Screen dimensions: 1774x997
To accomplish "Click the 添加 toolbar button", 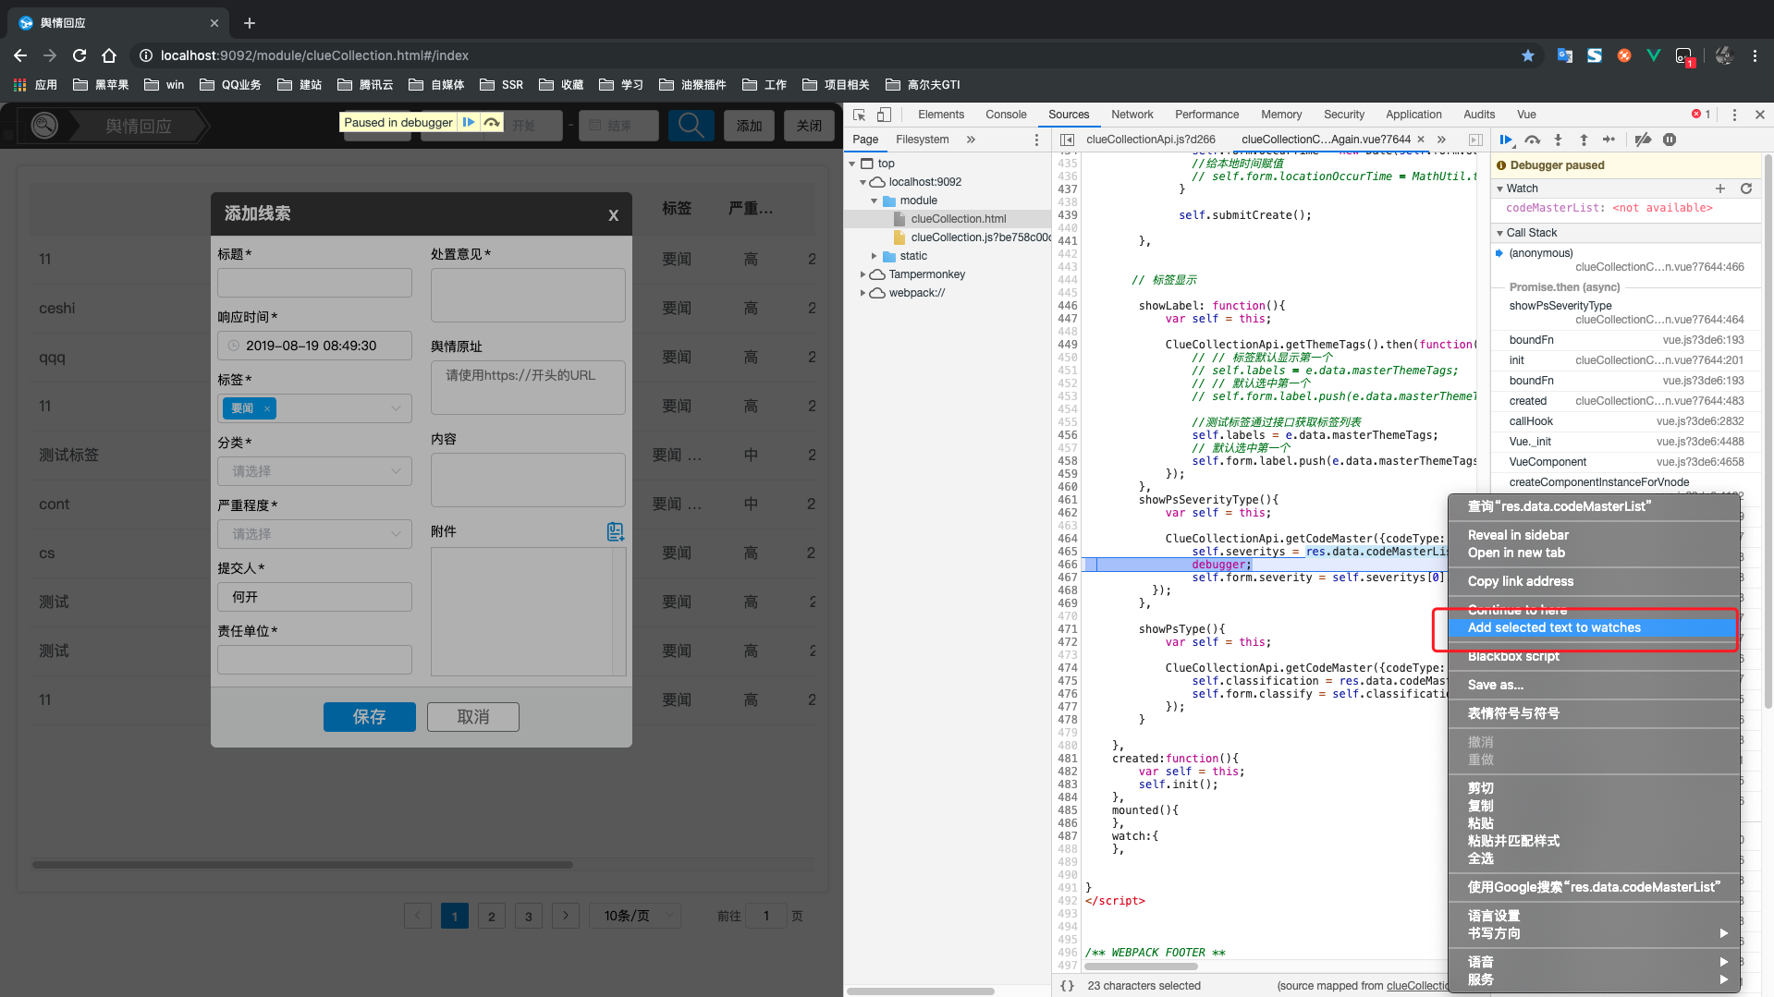I will (x=749, y=126).
